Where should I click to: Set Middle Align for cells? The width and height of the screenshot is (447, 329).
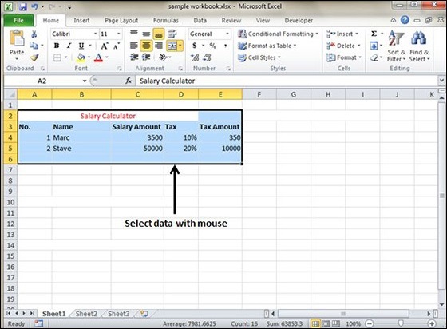point(146,34)
